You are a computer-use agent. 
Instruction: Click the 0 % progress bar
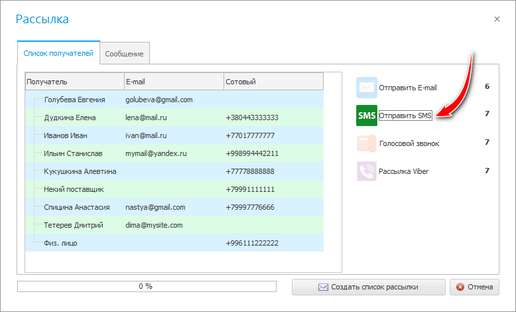(147, 286)
